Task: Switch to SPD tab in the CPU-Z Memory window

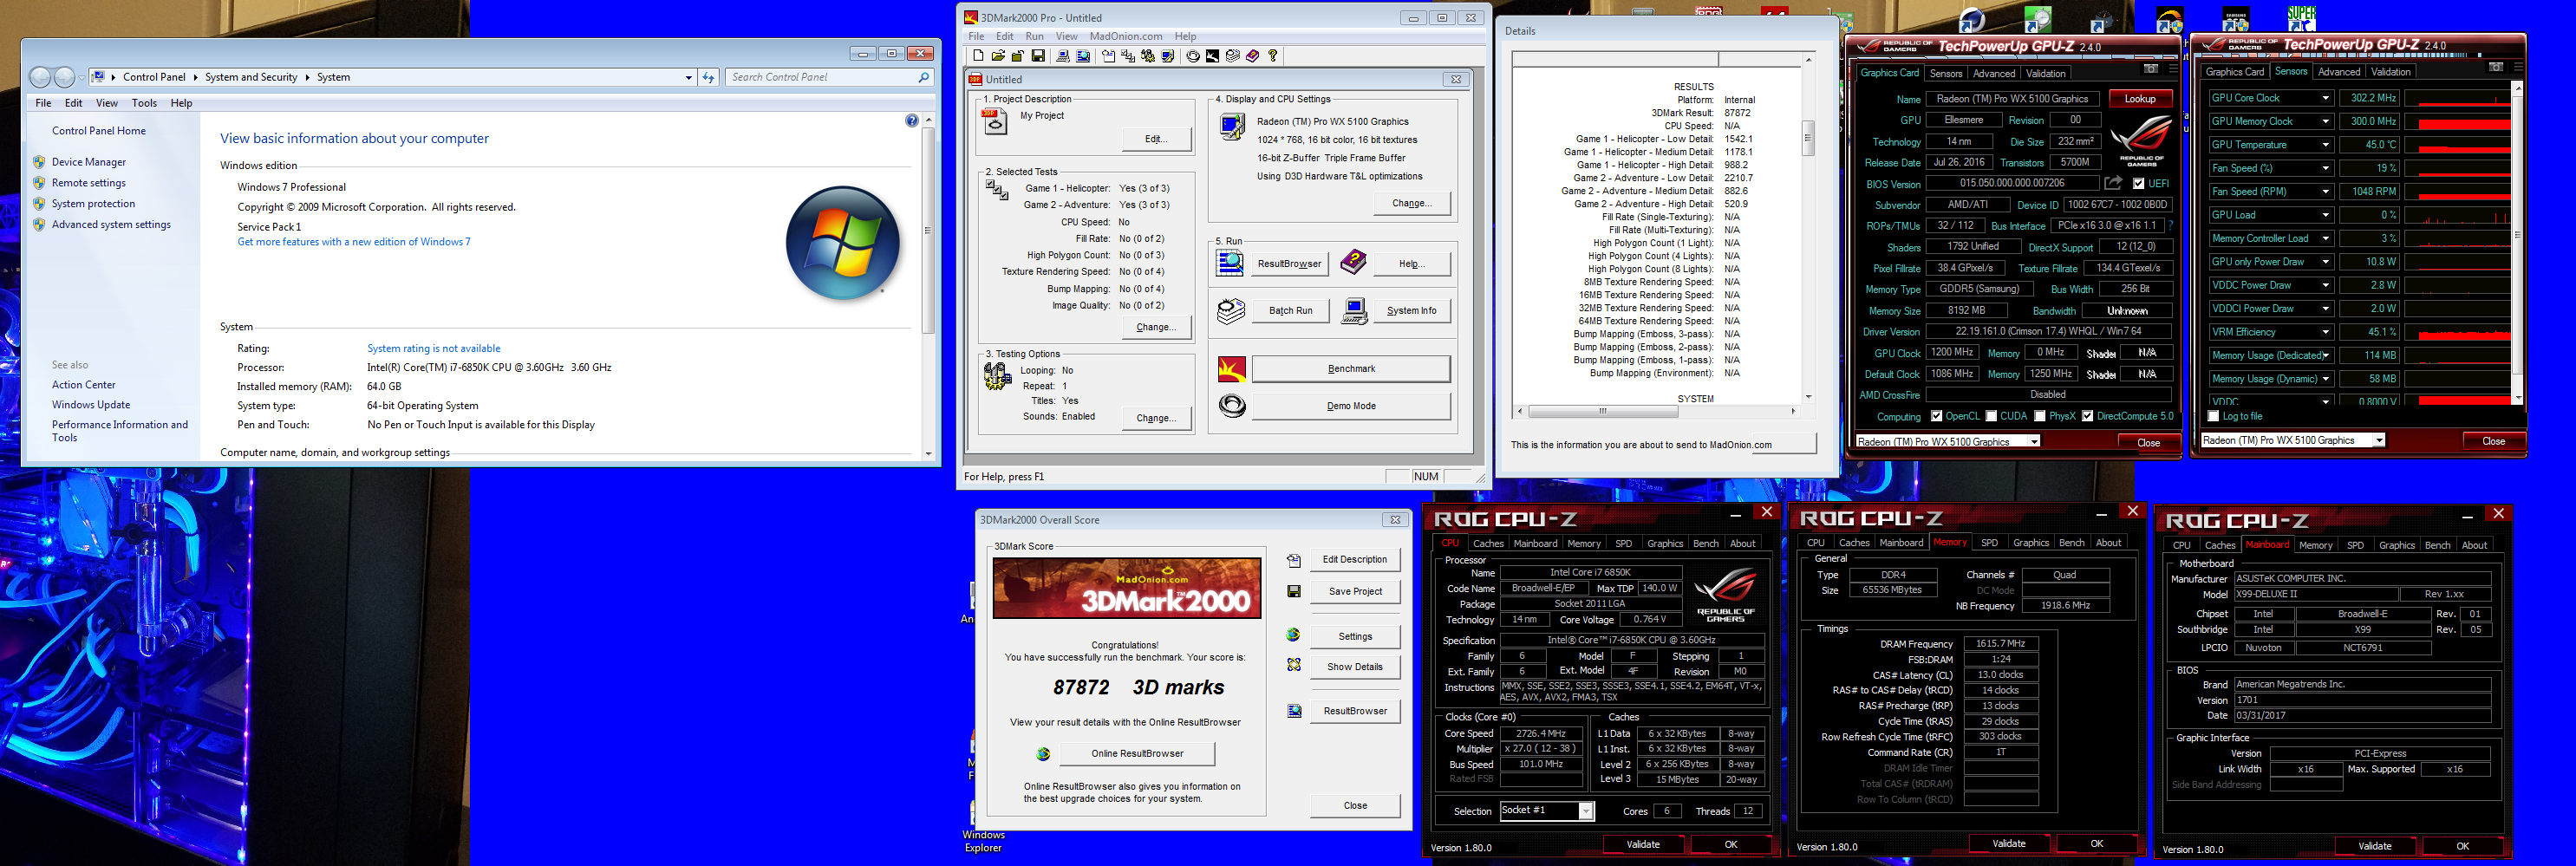Action: (x=1989, y=542)
